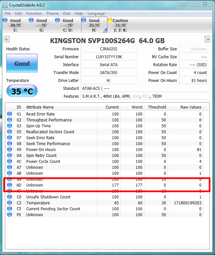Click status icon for A8 Unknown row
Image resolution: width=215 pixels, height=255 pixels.
click(10, 173)
